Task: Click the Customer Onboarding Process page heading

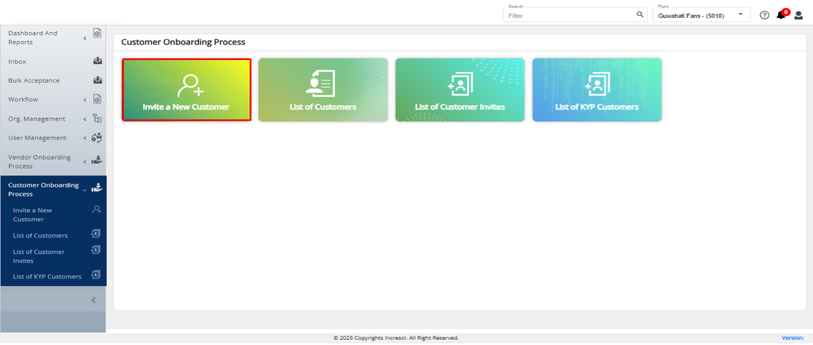Action: 183,42
